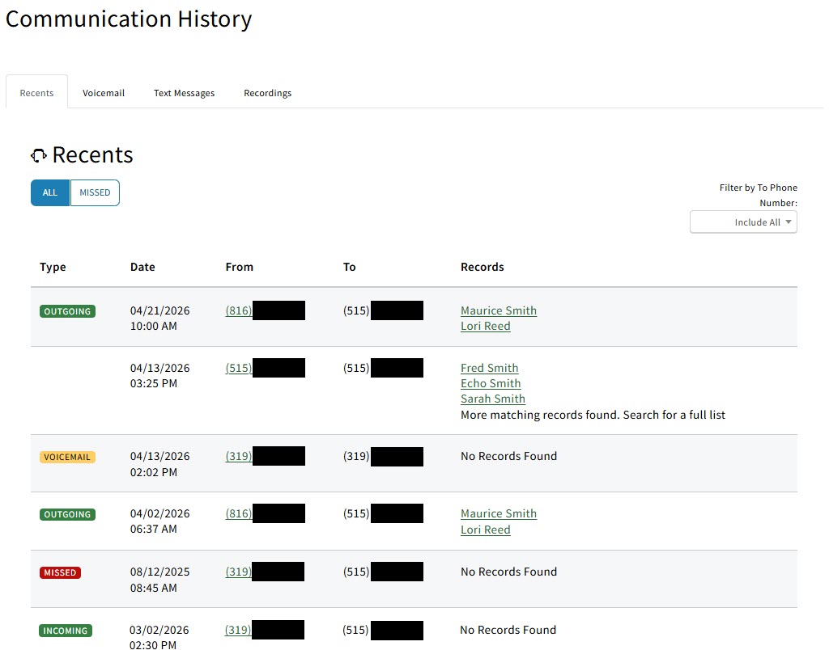This screenshot has width=829, height=650.
Task: Select the MISSED filter toggle
Action: 96,192
